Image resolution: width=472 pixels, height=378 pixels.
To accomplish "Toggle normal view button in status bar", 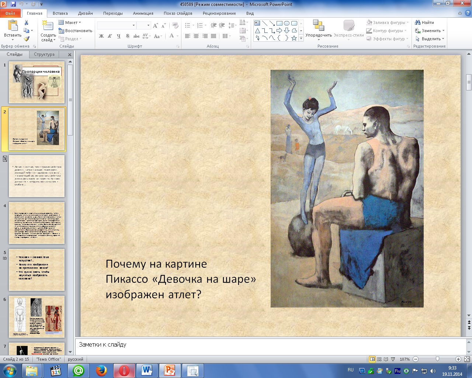I will 372,359.
